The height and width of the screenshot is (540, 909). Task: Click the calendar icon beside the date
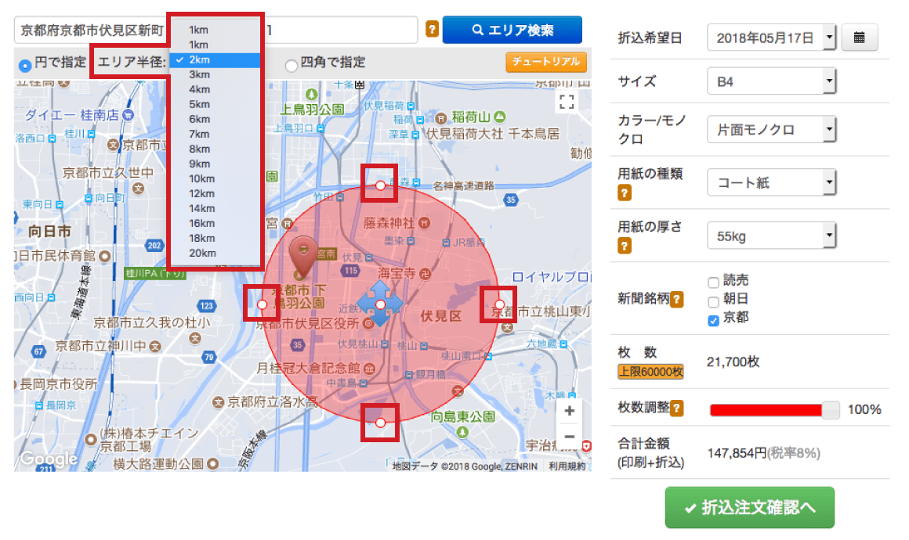(x=859, y=37)
